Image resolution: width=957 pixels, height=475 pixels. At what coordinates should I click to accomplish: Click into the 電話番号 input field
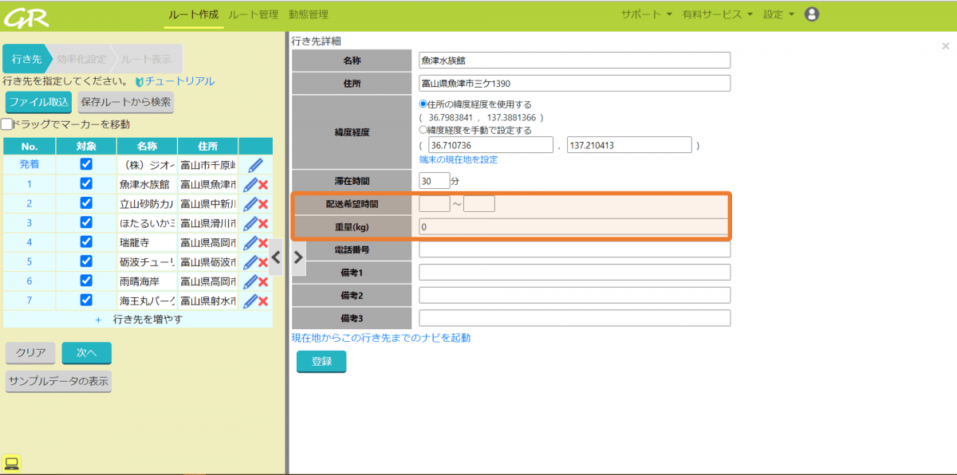(x=574, y=250)
